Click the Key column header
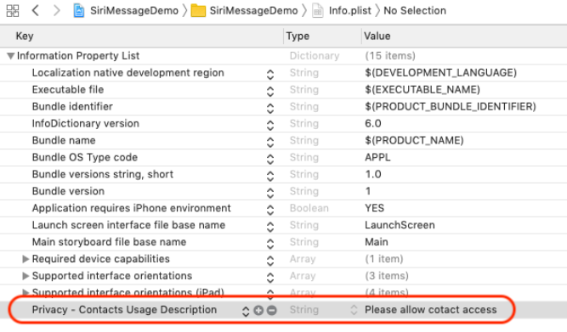This screenshot has width=567, height=332. point(25,37)
